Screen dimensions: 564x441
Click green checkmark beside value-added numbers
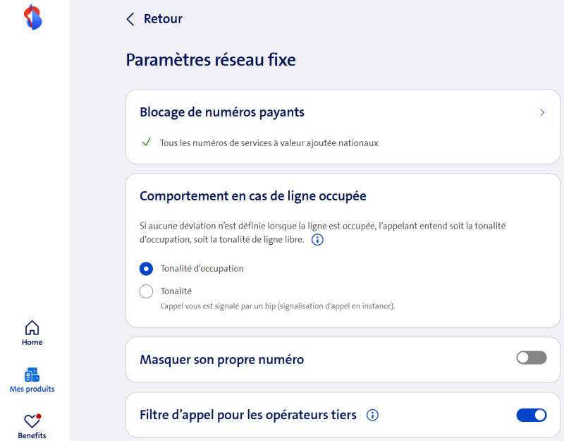pyautogui.click(x=146, y=143)
